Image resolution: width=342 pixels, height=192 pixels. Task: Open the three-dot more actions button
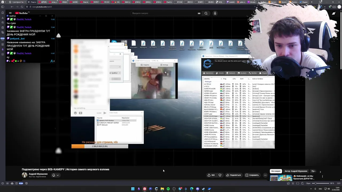[265, 175]
